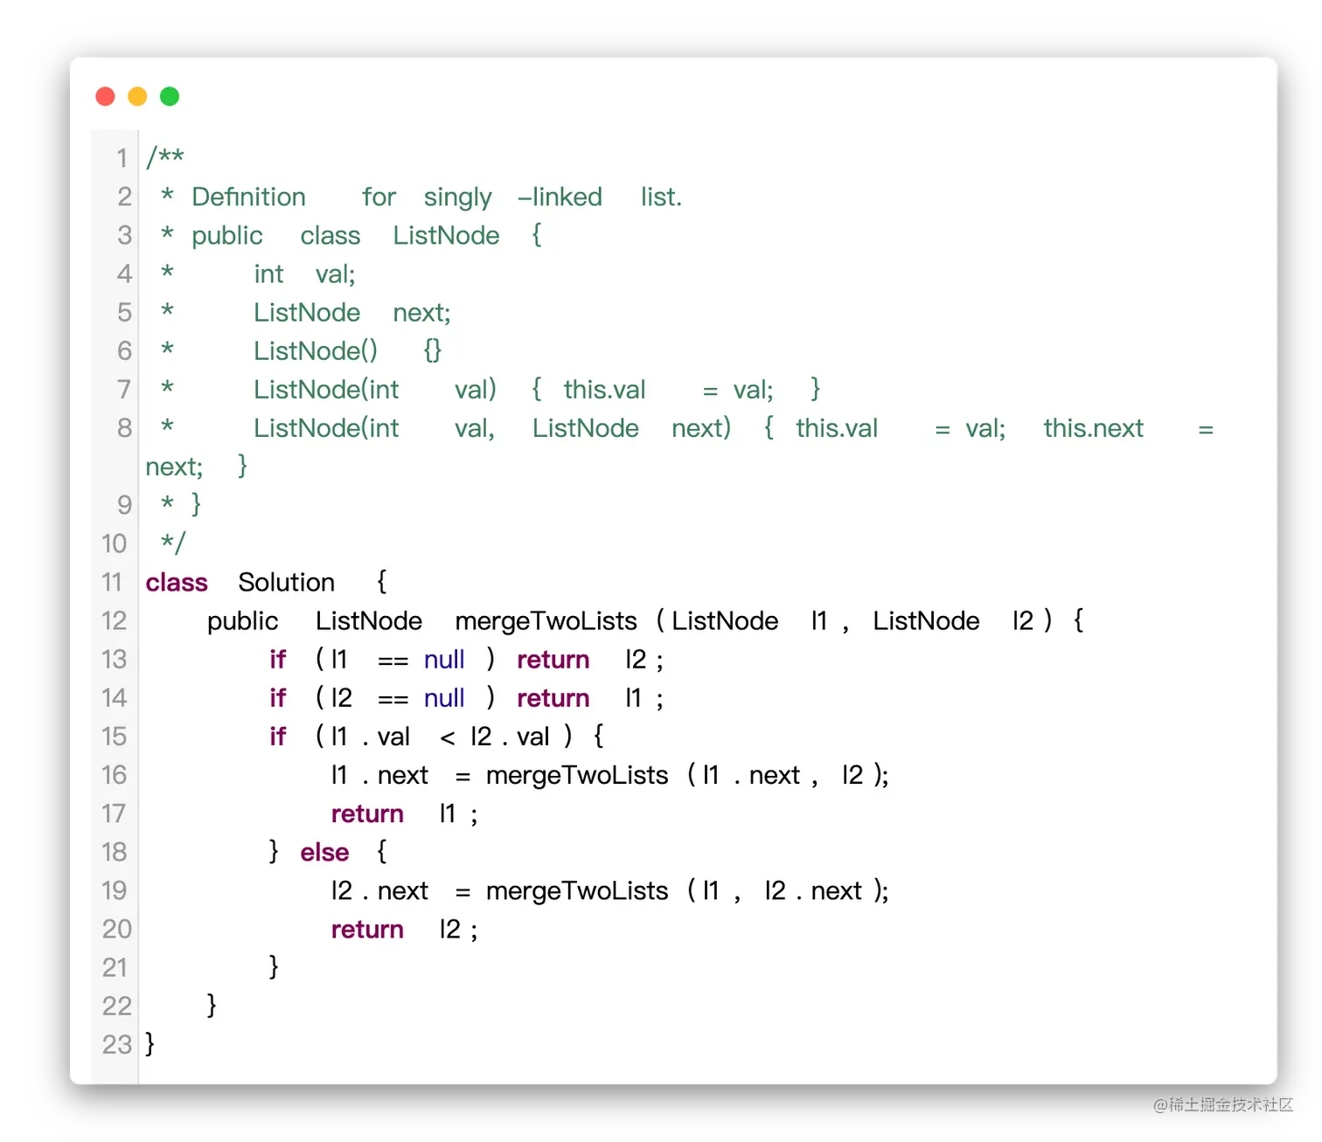Image resolution: width=1322 pixels, height=1142 pixels.
Task: Click the return l2 statement on line 20
Action: 402,929
